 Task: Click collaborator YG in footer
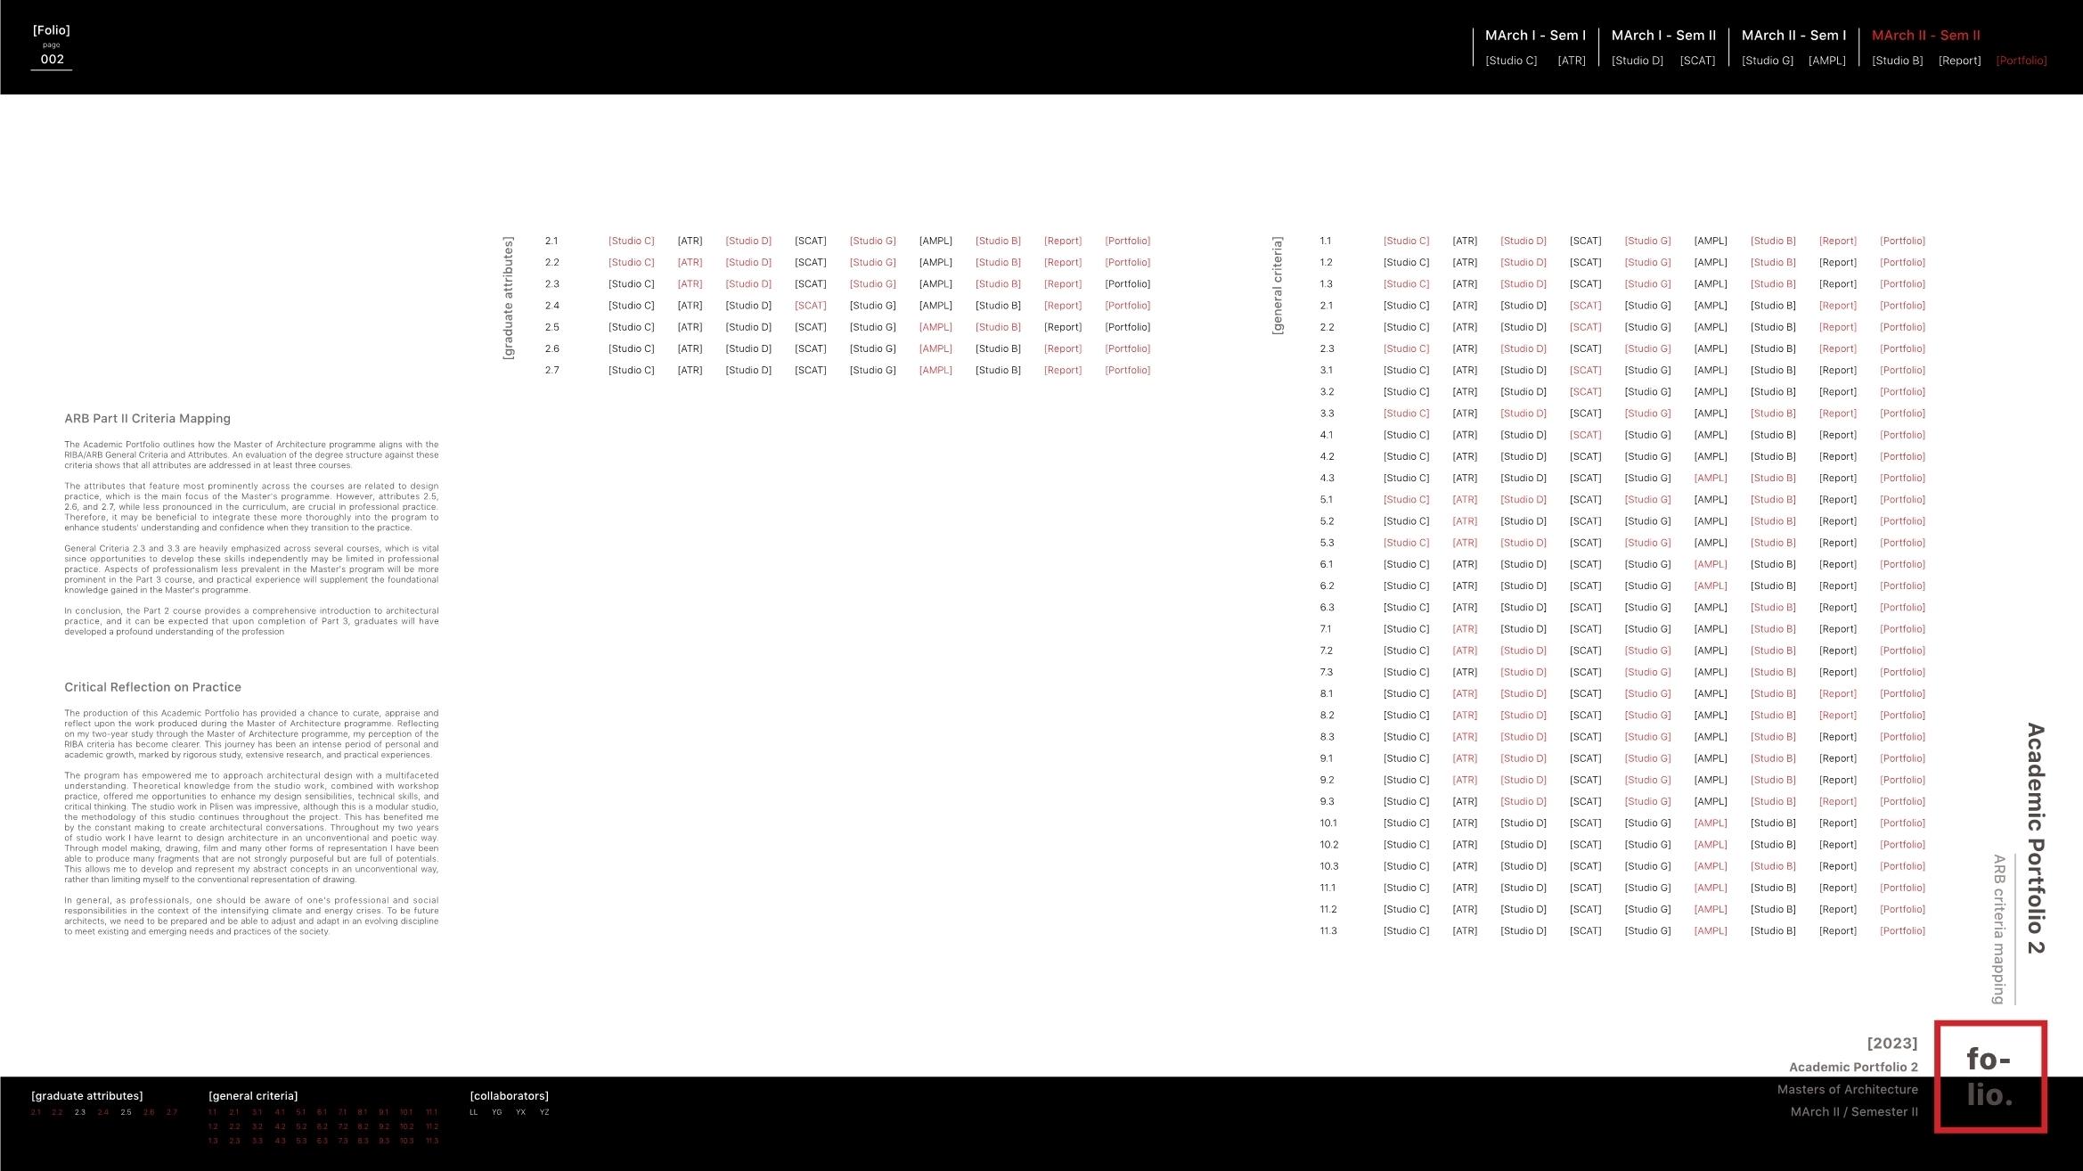click(497, 1112)
